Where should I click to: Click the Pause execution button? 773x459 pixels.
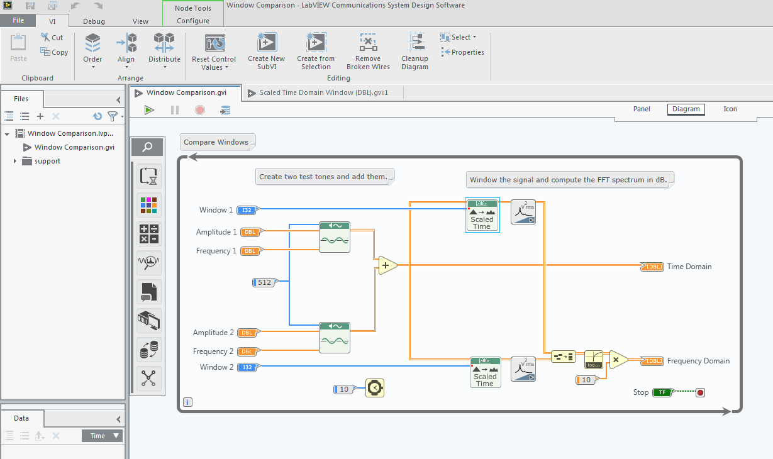click(x=175, y=110)
